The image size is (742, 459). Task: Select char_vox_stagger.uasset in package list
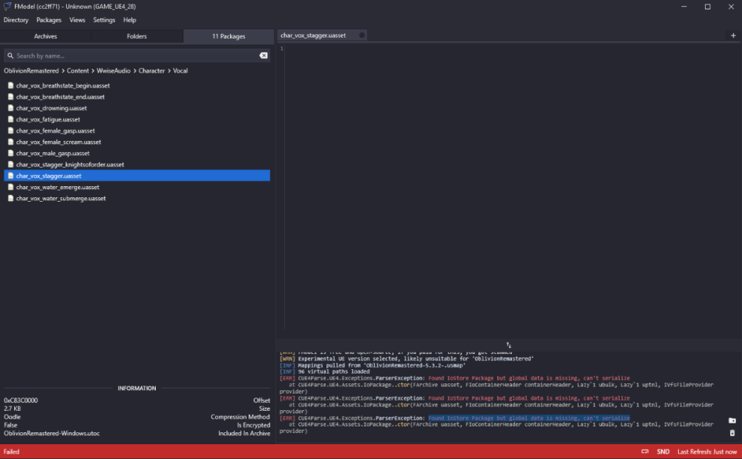(x=137, y=176)
